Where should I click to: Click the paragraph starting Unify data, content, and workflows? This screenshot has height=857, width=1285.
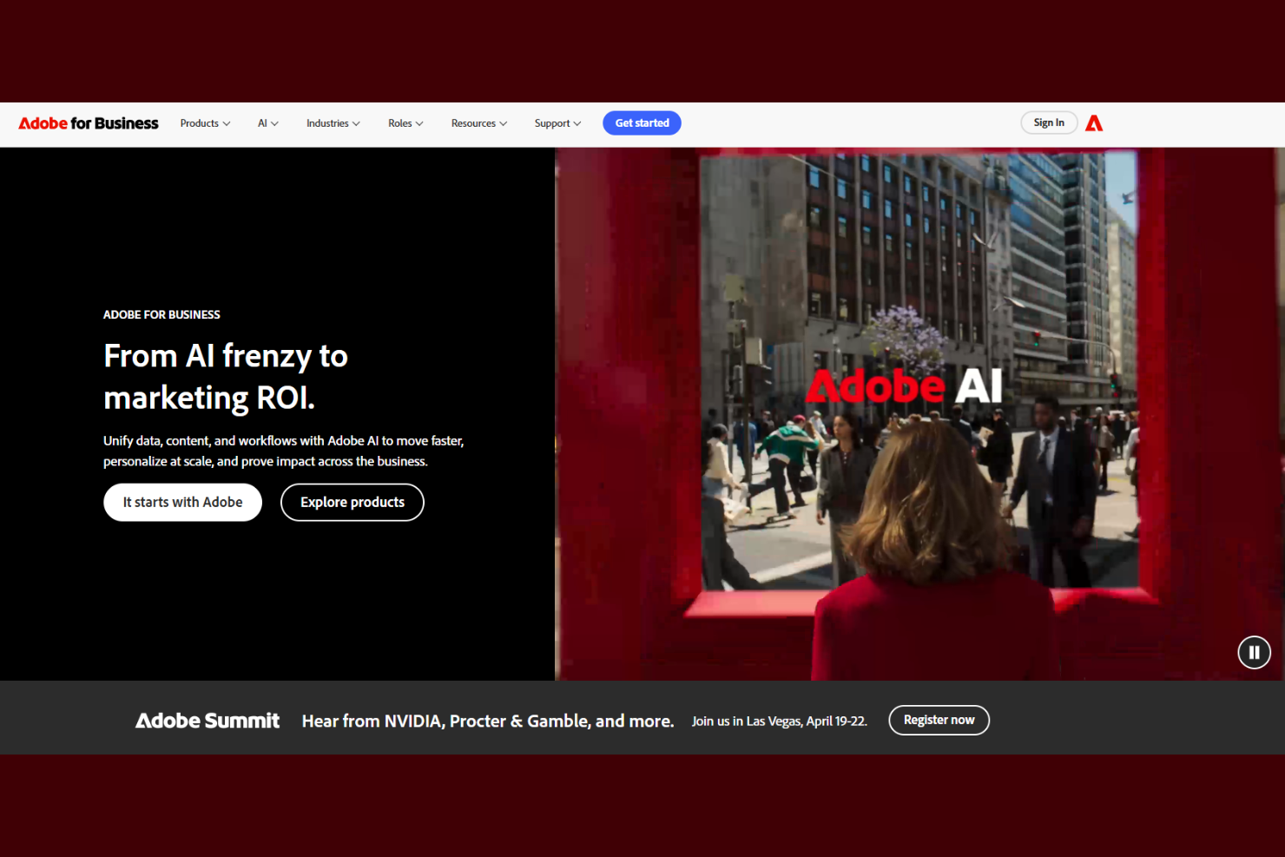coord(284,451)
